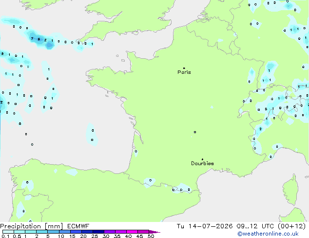Pick the 5–10 mm legend swatch

tap(53, 232)
